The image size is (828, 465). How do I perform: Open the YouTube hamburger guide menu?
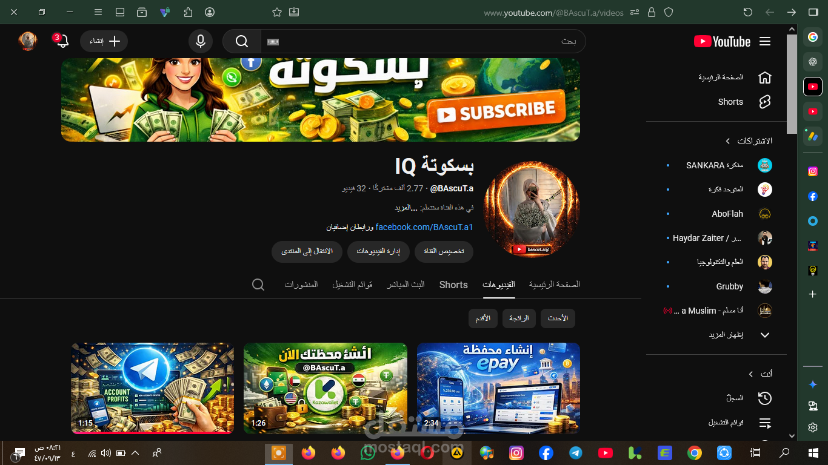point(765,42)
